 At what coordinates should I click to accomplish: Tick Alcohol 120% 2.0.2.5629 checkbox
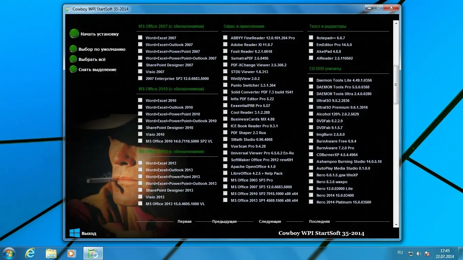tap(311, 114)
